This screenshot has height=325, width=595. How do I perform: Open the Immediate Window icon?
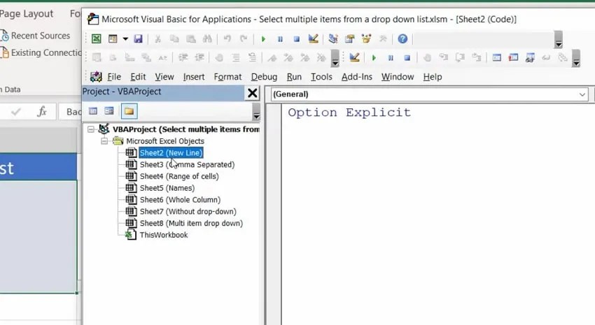[x=513, y=57]
